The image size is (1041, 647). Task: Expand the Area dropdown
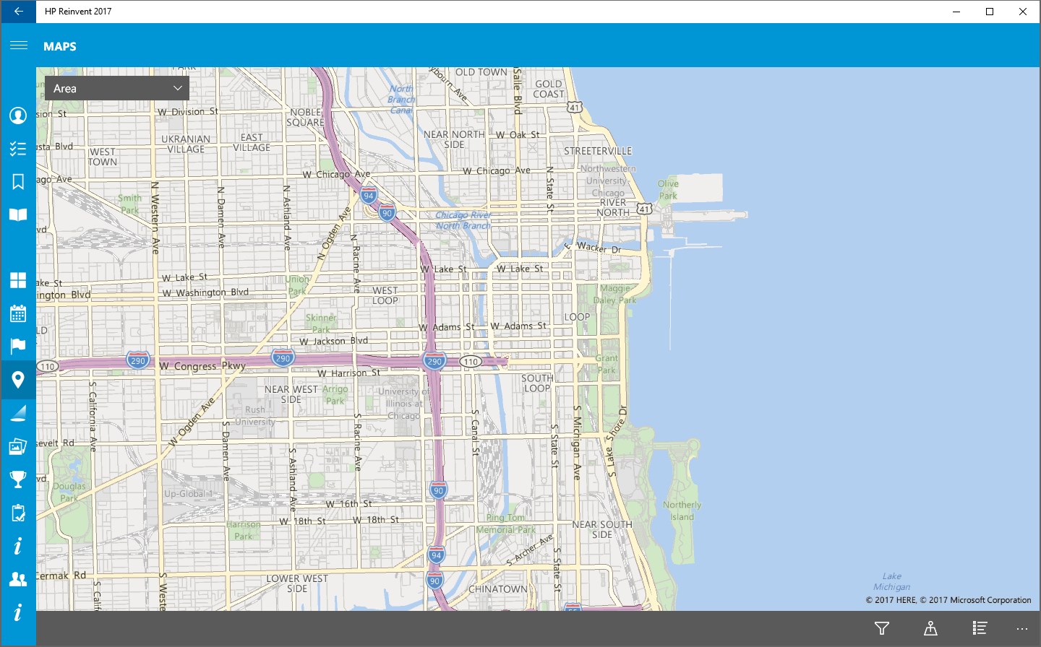pyautogui.click(x=117, y=88)
